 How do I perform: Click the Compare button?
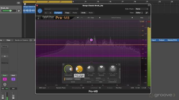click(58, 13)
